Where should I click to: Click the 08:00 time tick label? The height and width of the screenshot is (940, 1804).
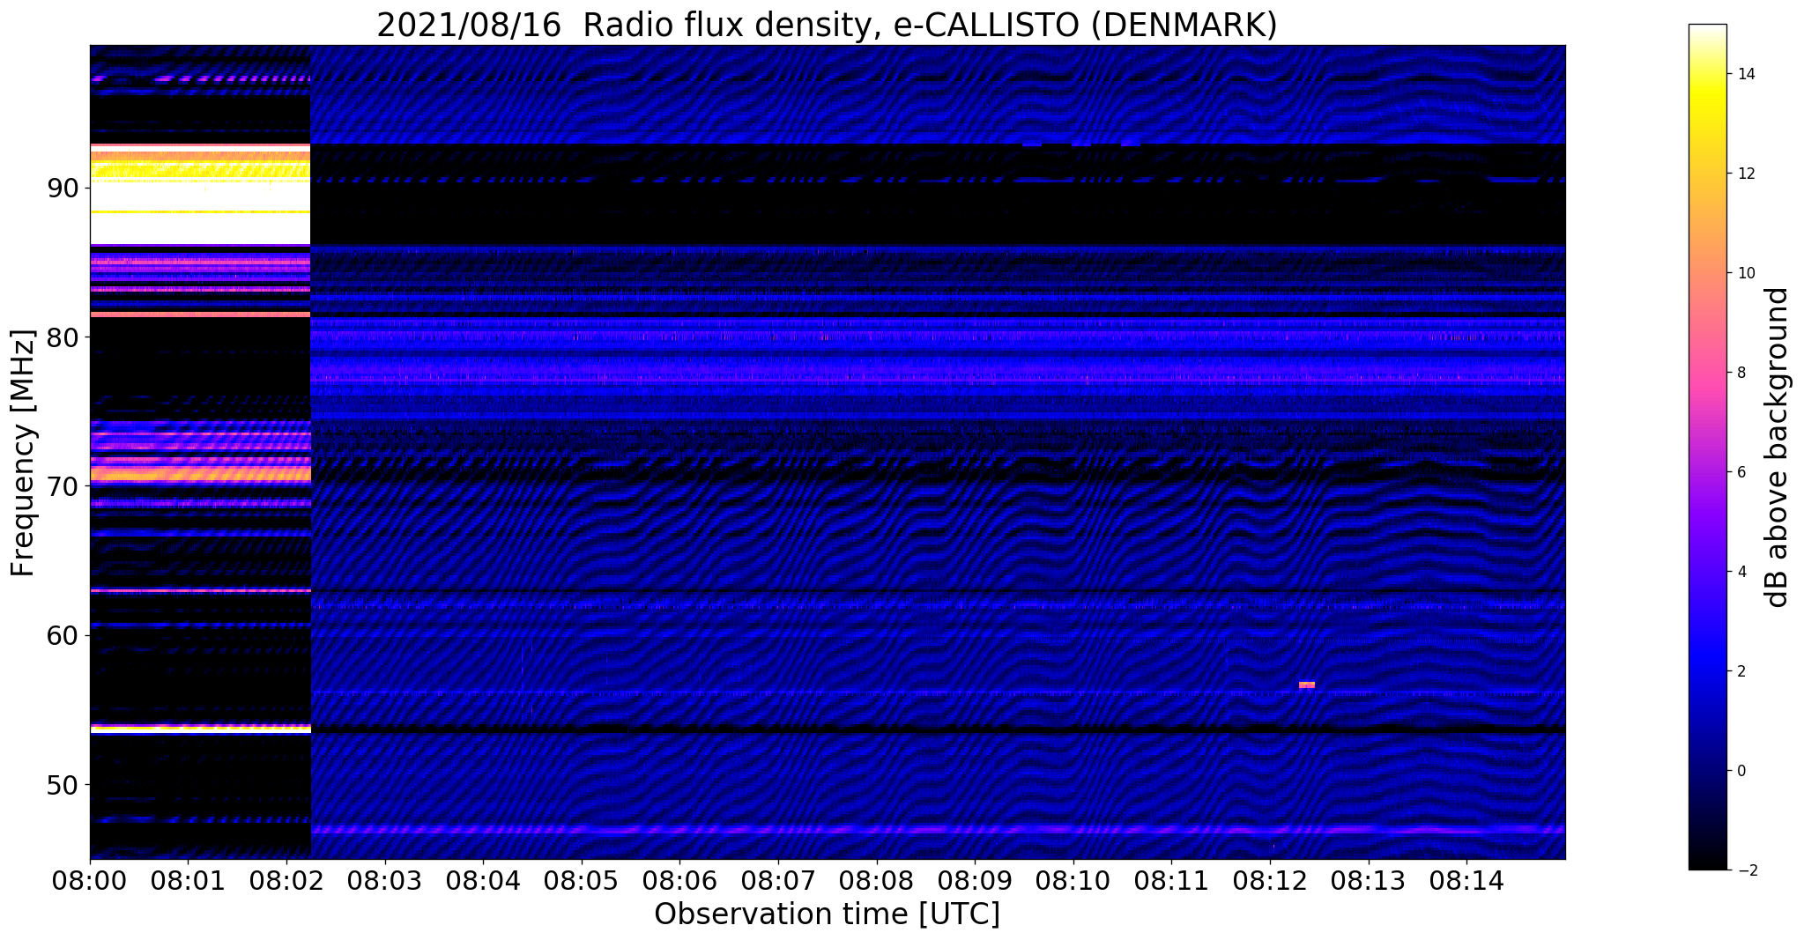pyautogui.click(x=90, y=880)
